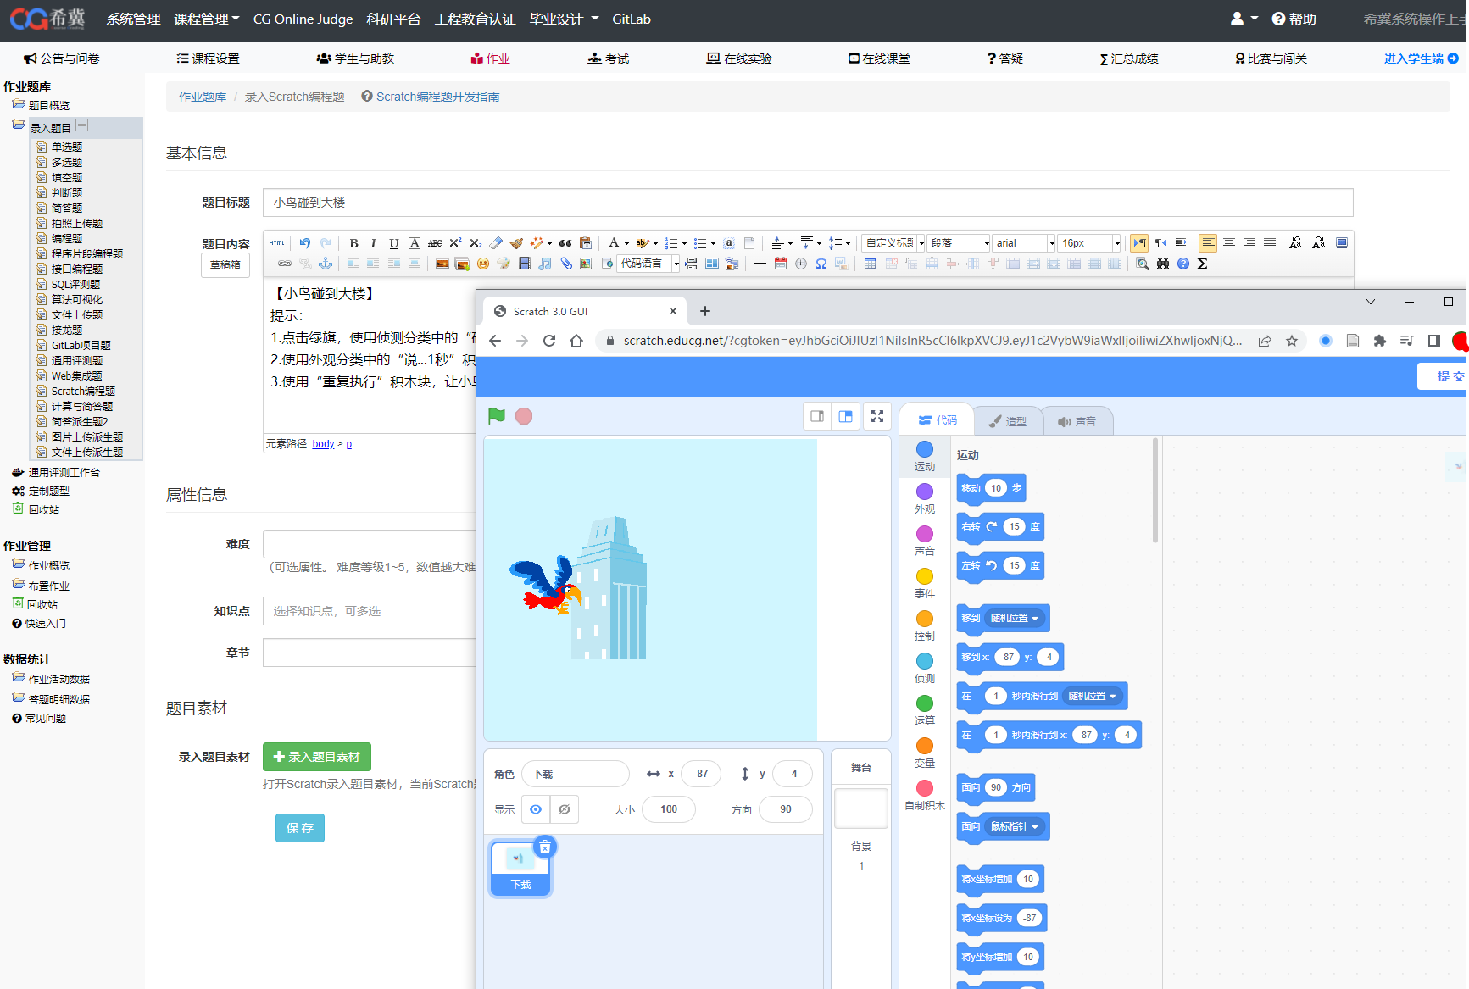Open the 课程管理 dropdown menu

(x=206, y=19)
